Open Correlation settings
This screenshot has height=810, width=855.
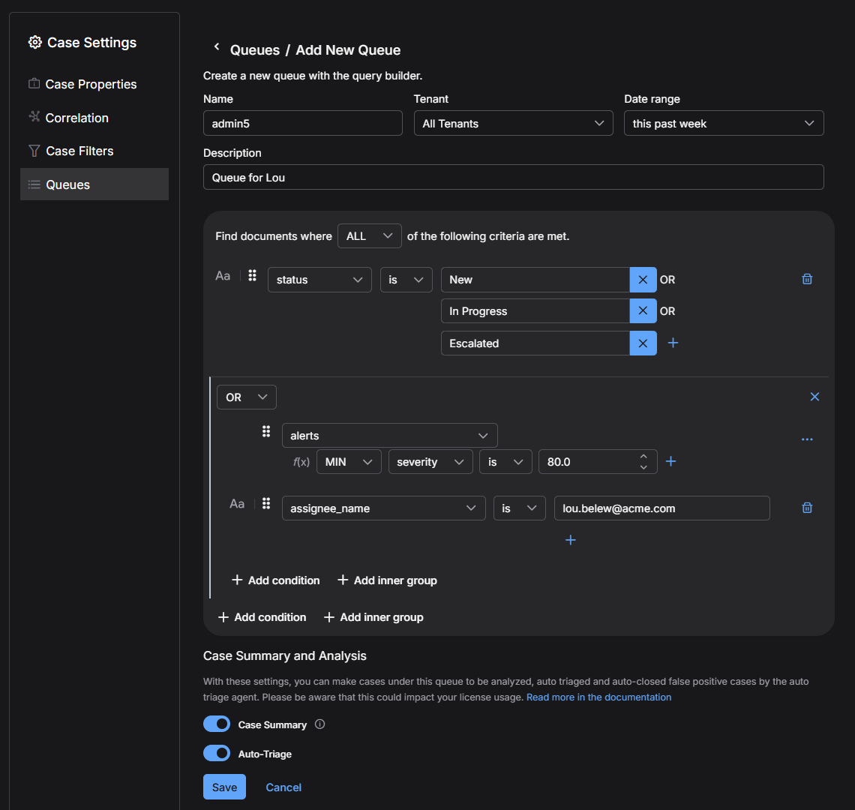pyautogui.click(x=94, y=118)
